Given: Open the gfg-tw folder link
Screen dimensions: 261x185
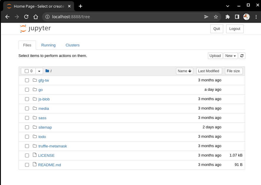Looking at the screenshot, I should [44, 80].
